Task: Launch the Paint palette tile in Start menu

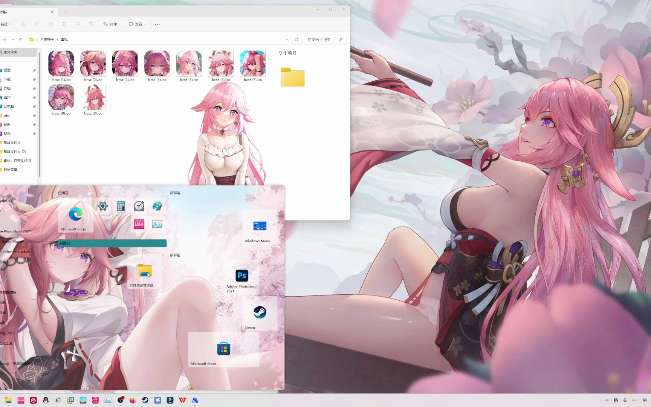Action: coord(157,206)
